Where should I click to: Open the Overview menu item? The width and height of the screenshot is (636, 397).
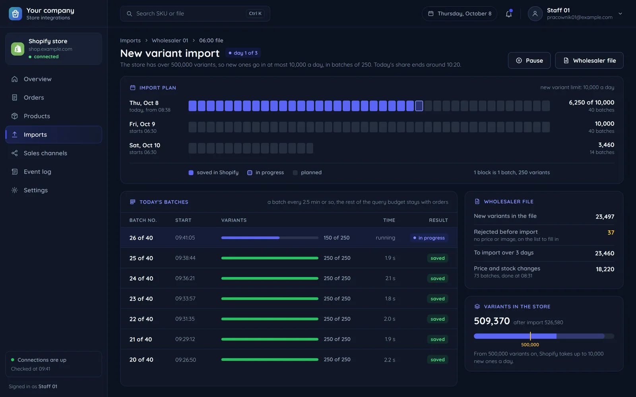click(54, 79)
